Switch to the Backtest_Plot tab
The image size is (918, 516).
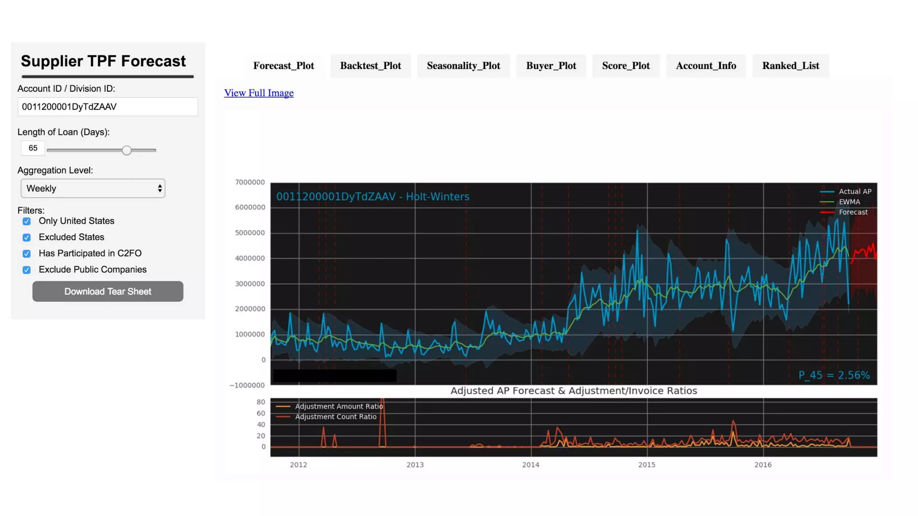[x=370, y=66]
